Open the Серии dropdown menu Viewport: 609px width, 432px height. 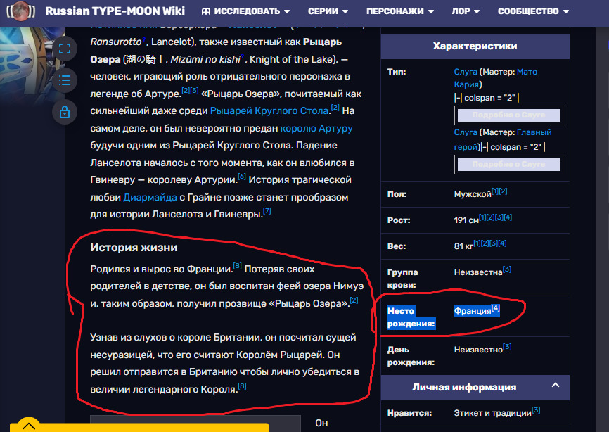(328, 12)
